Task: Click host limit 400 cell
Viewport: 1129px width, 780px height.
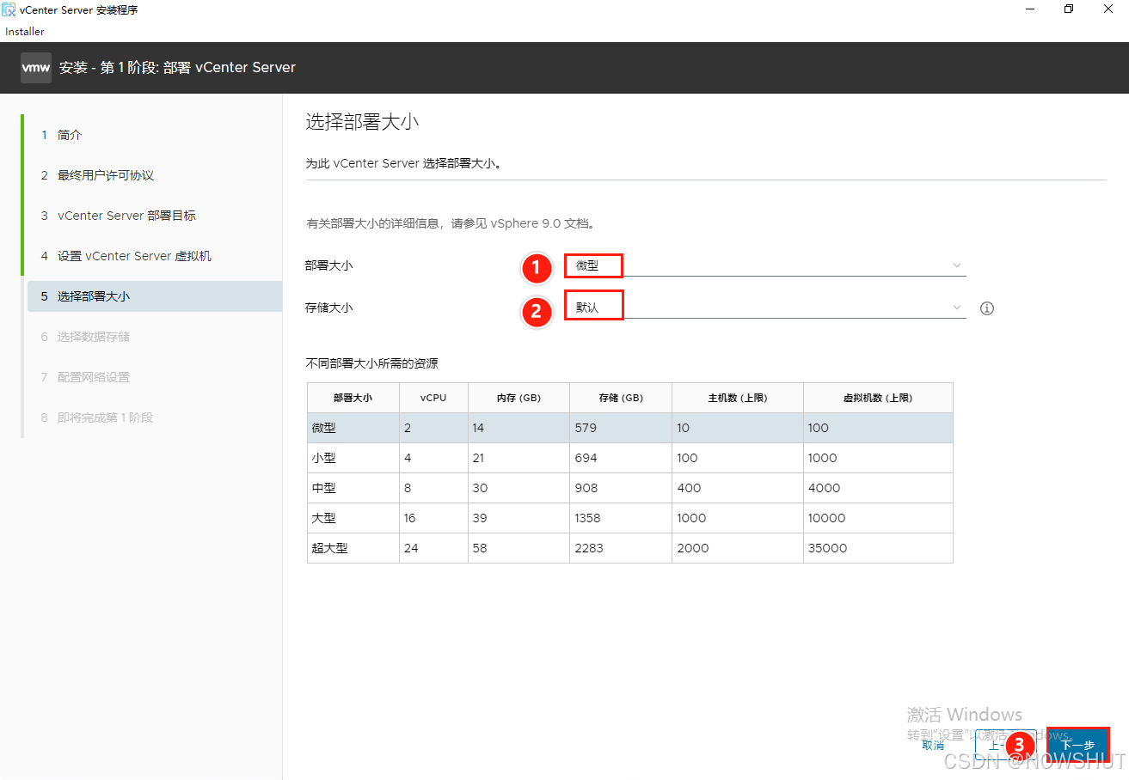Action: tap(738, 488)
